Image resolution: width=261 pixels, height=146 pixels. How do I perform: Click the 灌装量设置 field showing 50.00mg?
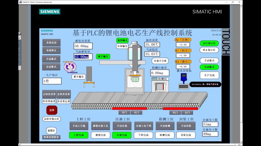[x=83, y=46]
